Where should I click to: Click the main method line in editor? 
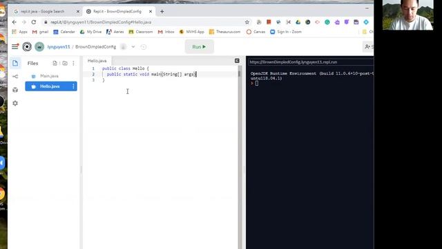coord(151,74)
